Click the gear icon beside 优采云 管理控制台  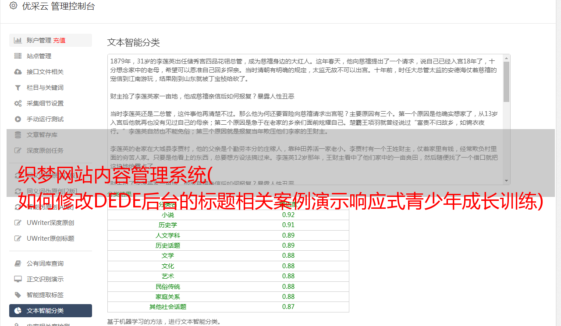coord(13,6)
